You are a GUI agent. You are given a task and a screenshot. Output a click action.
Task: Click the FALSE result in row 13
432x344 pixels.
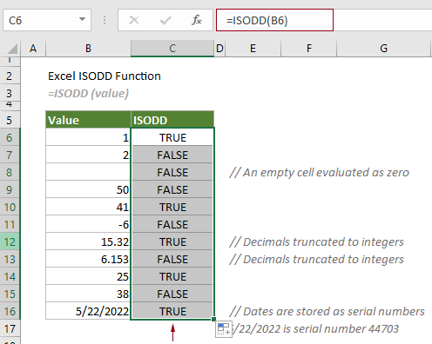(172, 259)
